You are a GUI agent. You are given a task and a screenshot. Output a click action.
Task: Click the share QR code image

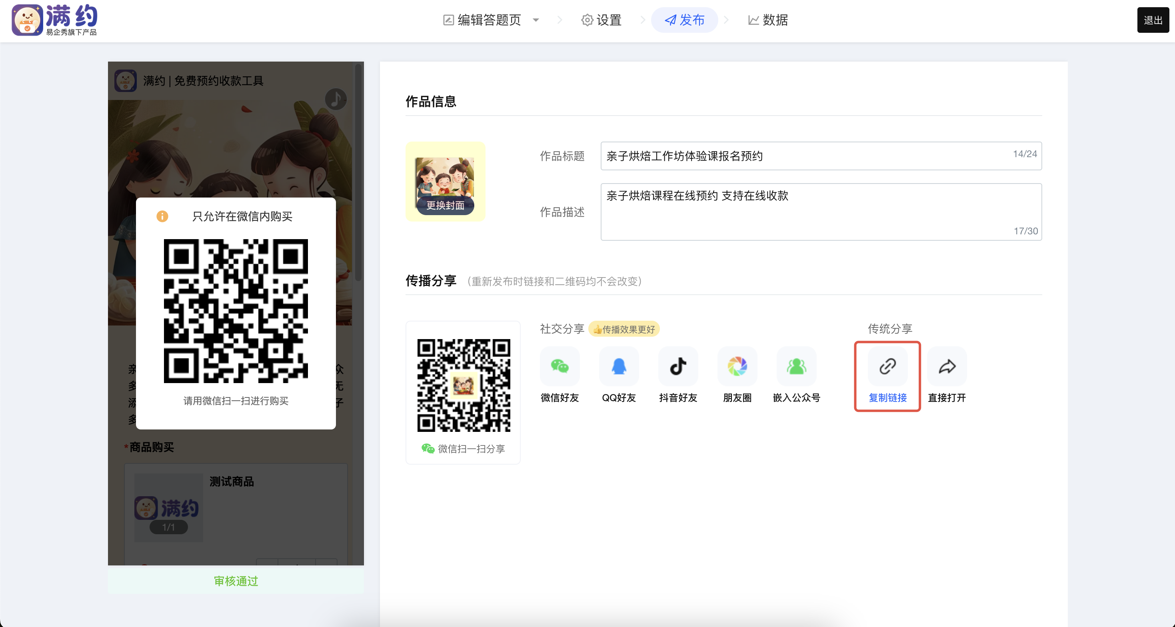464,385
